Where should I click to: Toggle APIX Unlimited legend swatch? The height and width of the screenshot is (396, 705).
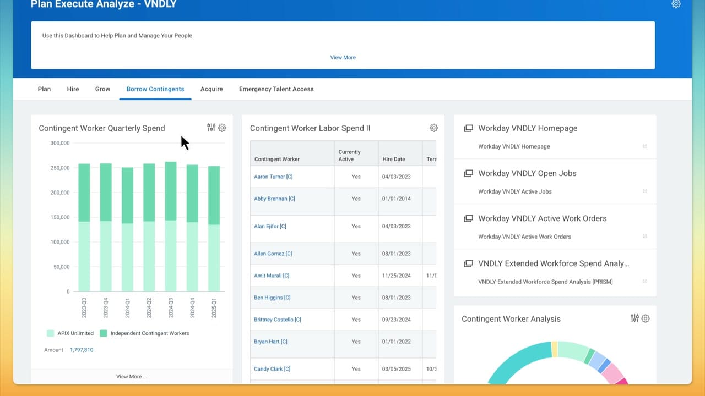coord(50,333)
